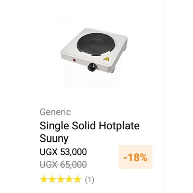Viewport: 193px width, 193px height.
Task: Select the current price UGX 53,000
Action: pyautogui.click(x=63, y=152)
